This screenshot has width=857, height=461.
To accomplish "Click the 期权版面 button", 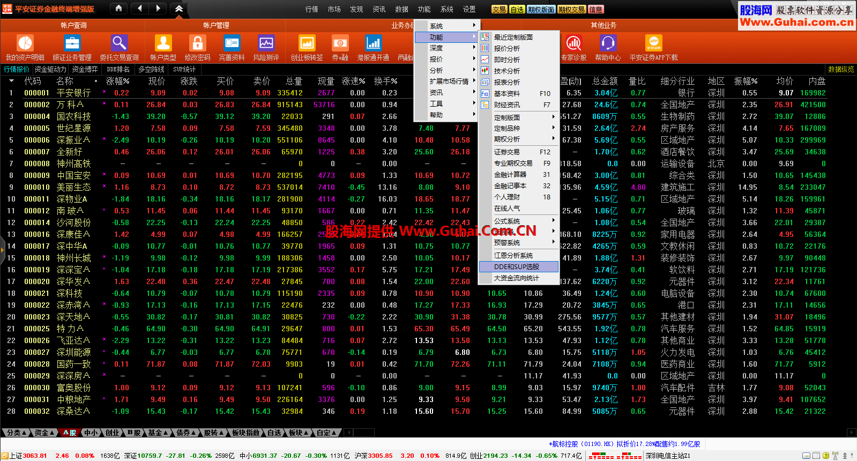I will tap(541, 9).
